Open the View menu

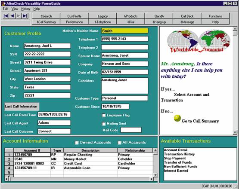pos(15,9)
